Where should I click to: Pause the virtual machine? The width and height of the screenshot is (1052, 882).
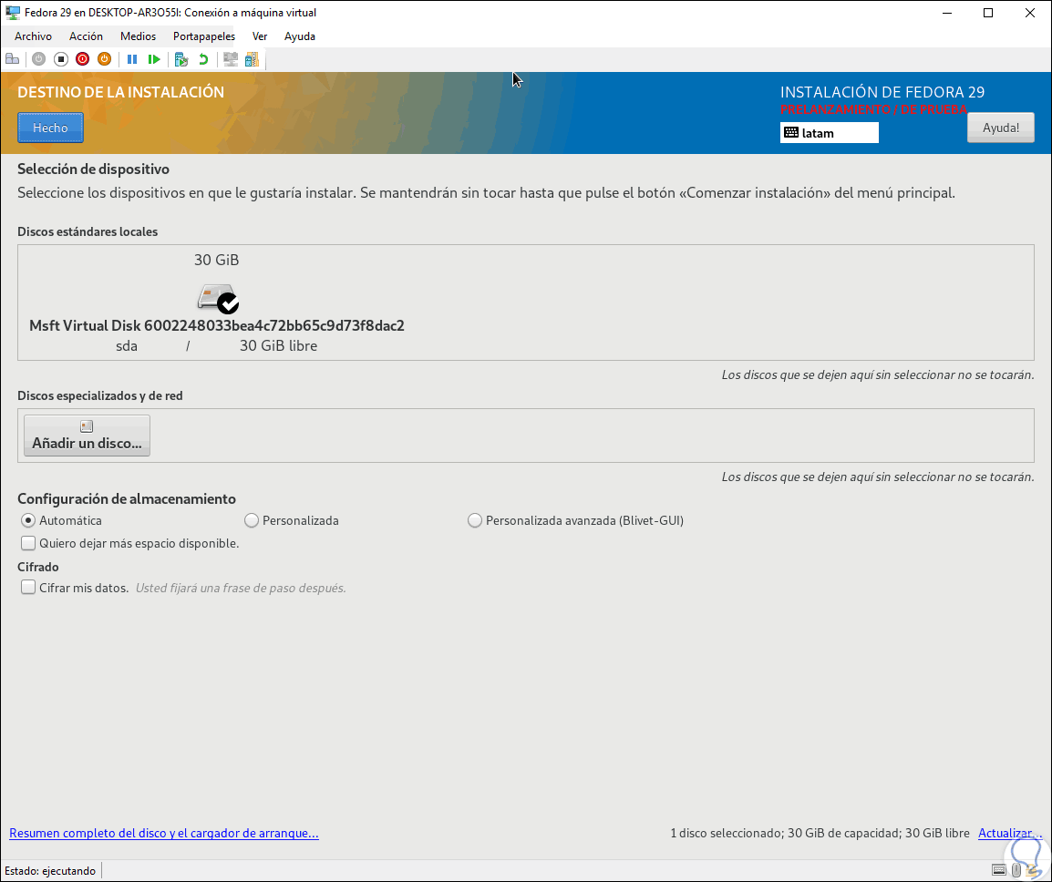tap(132, 60)
